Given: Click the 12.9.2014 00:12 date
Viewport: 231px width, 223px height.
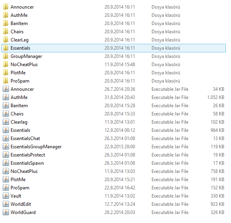Looking at the screenshot, I should [120, 130].
